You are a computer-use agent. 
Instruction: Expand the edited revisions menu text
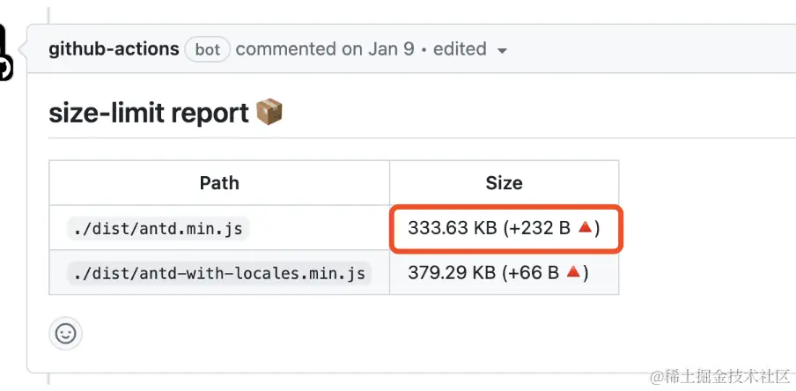460,48
